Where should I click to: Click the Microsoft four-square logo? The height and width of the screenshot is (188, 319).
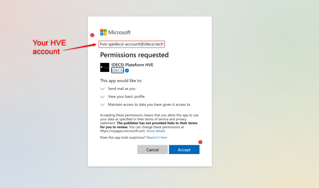103,32
